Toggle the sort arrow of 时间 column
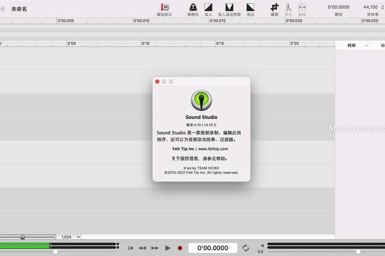The height and width of the screenshot is (256, 385). (366, 46)
